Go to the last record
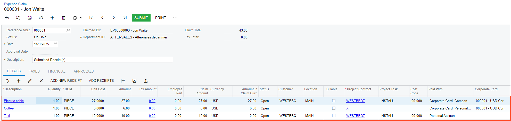Screen dimensions: 511x121 pyautogui.click(x=125, y=18)
